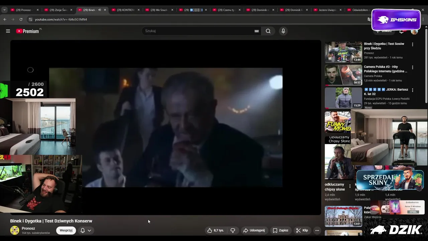This screenshot has width=428, height=241.
Task: Open options for 'odkluczamy chipsy słone' short
Action: click(350, 186)
